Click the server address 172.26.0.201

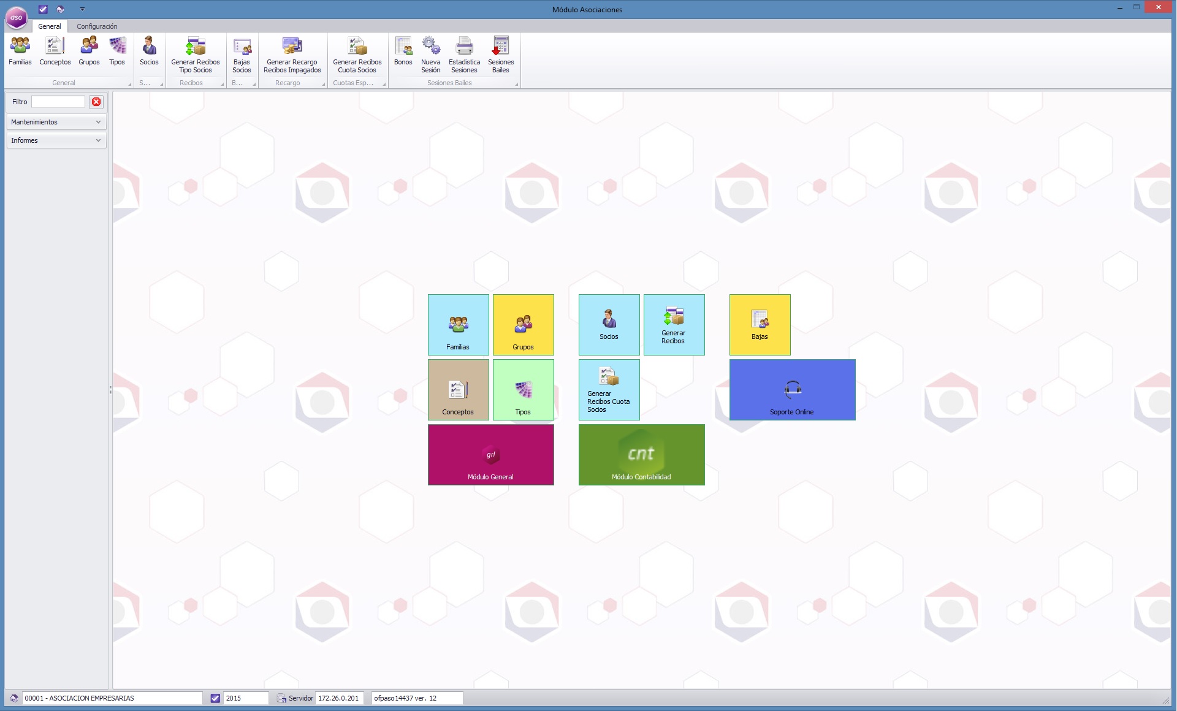click(x=340, y=698)
